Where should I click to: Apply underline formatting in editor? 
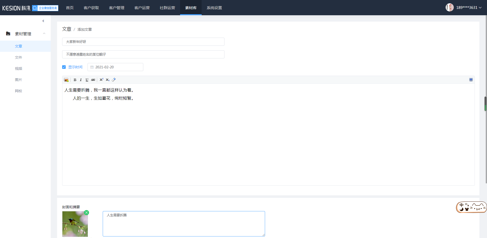pyautogui.click(x=87, y=80)
